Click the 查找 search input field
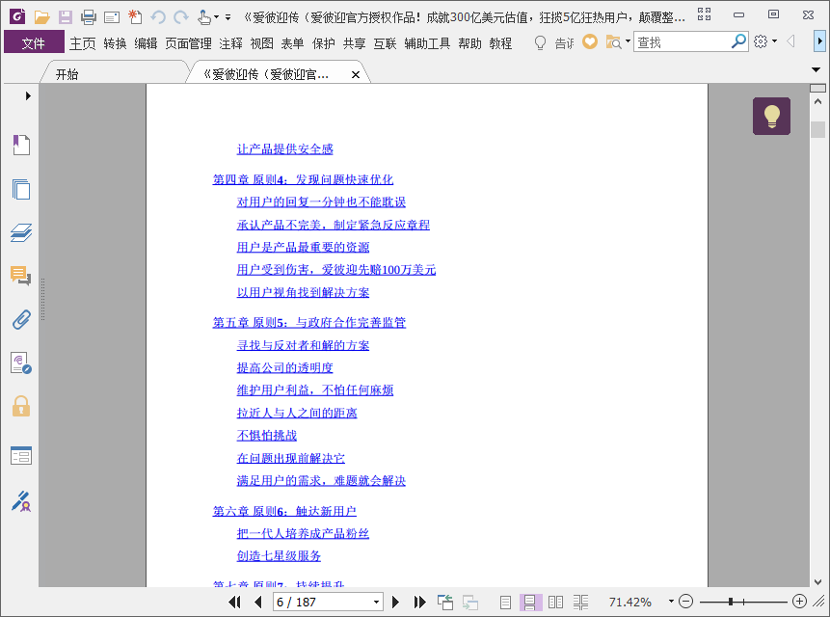830x617 pixels. pyautogui.click(x=682, y=41)
